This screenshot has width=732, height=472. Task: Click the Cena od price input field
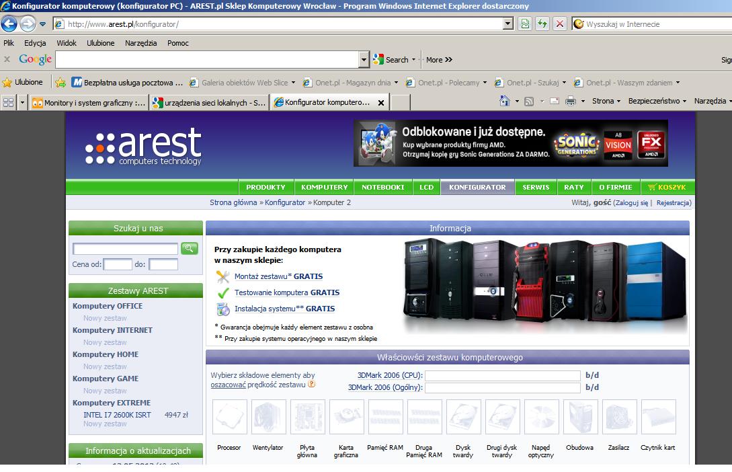click(118, 264)
